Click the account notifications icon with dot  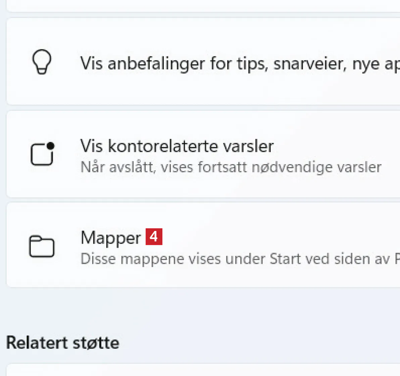point(42,154)
